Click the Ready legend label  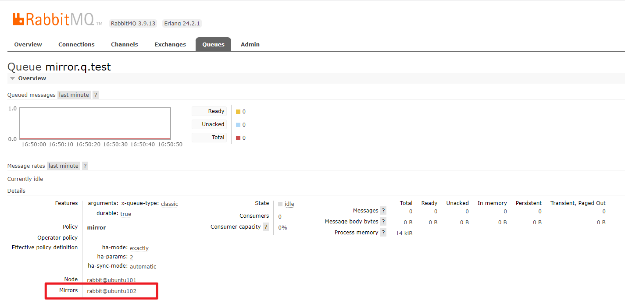pyautogui.click(x=209, y=111)
